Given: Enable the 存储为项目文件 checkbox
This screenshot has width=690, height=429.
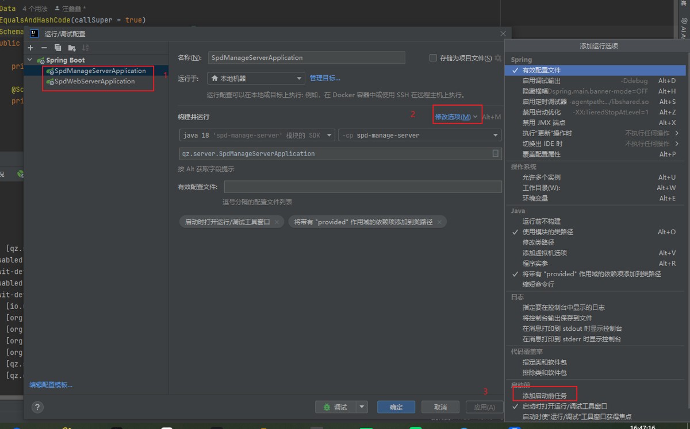Looking at the screenshot, I should click(434, 58).
